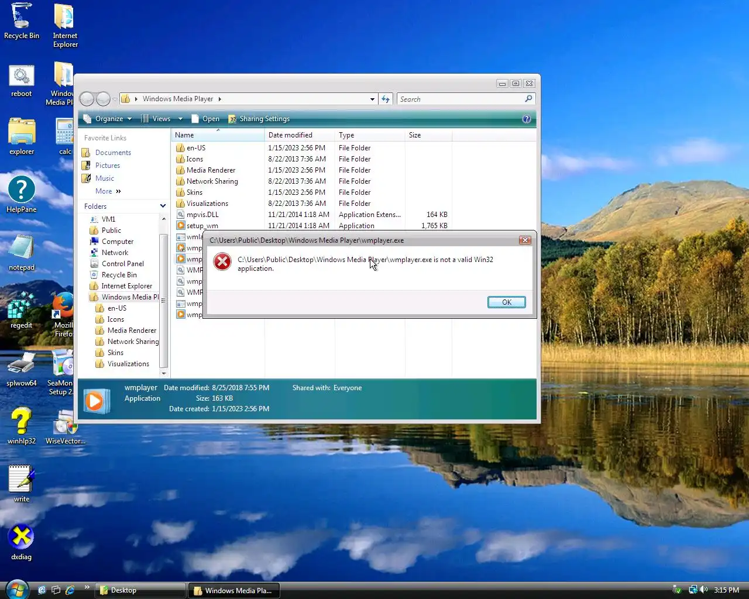
Task: Sort by Date modified column header
Action: tap(300, 135)
